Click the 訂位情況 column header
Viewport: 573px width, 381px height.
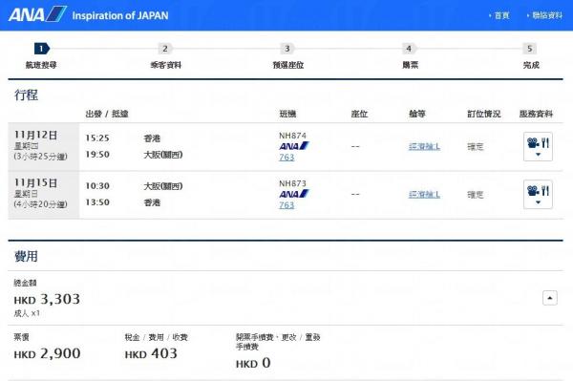[484, 114]
